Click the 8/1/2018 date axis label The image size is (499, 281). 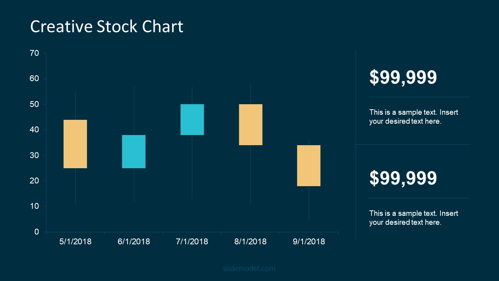coord(250,242)
